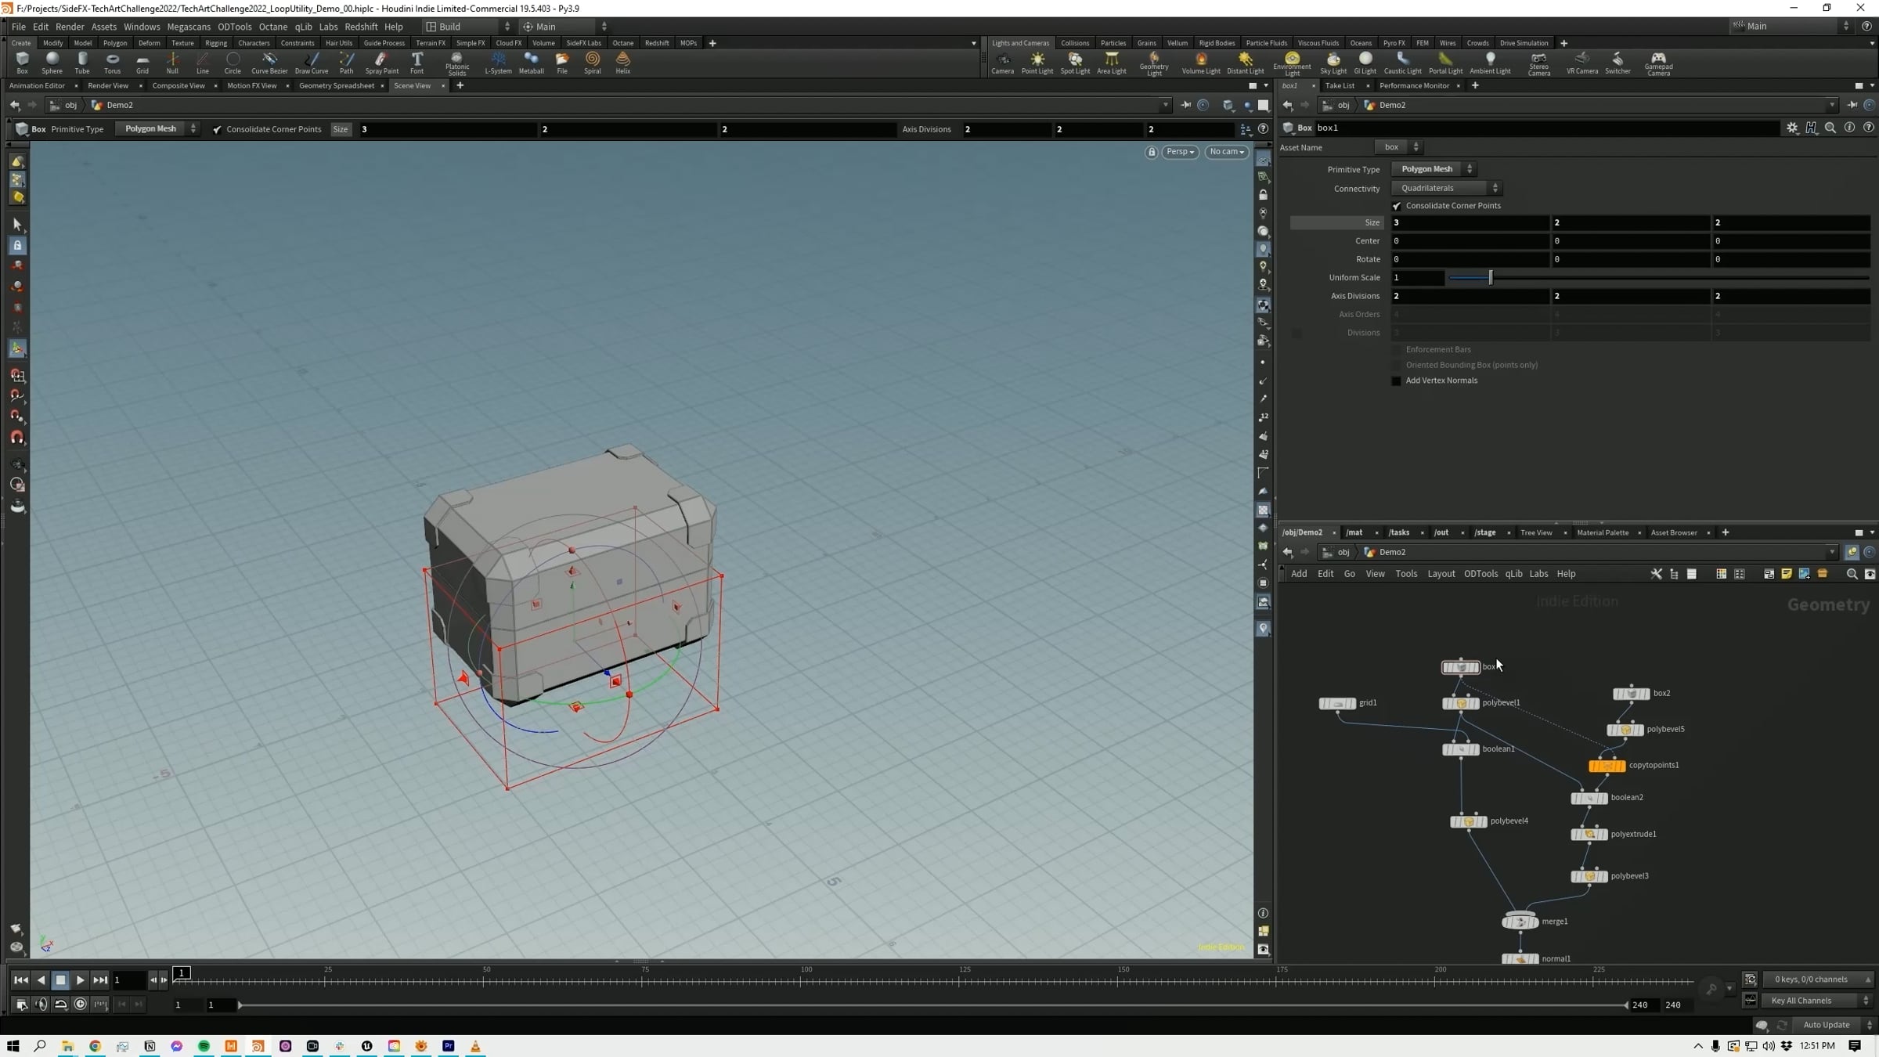Open the Asset Browser tab
The image size is (1879, 1057).
1674,532
